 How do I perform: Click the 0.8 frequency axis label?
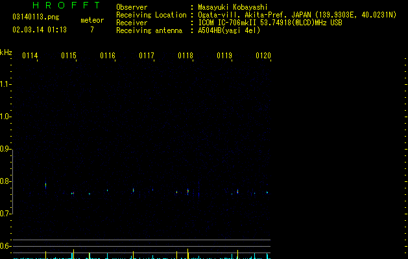tap(5, 181)
